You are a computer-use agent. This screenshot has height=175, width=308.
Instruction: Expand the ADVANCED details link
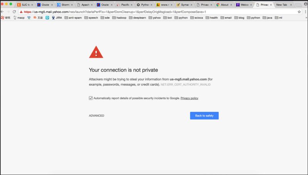click(x=97, y=116)
